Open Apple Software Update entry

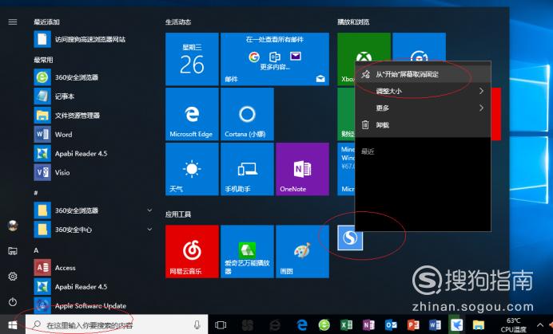click(x=93, y=305)
